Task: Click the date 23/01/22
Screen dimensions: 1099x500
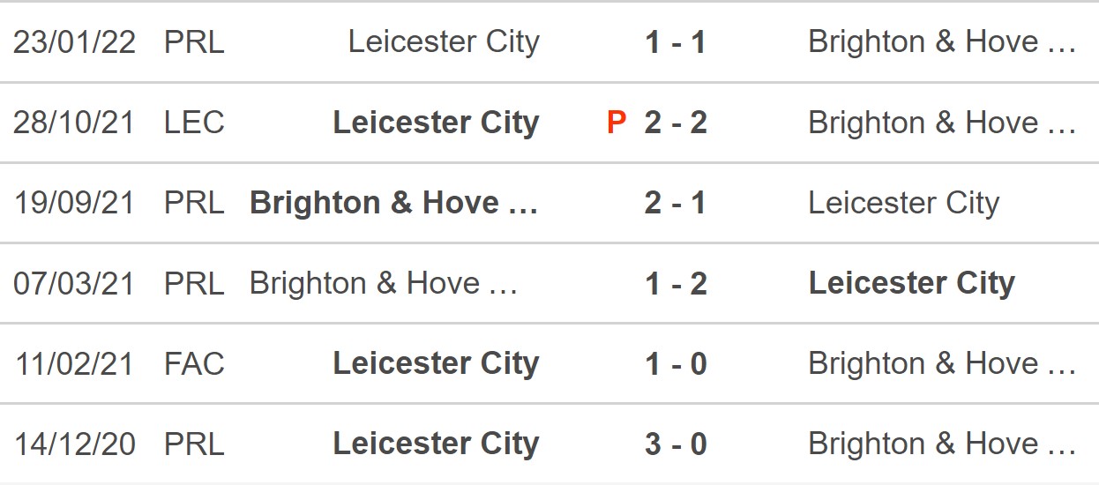Action: point(75,42)
